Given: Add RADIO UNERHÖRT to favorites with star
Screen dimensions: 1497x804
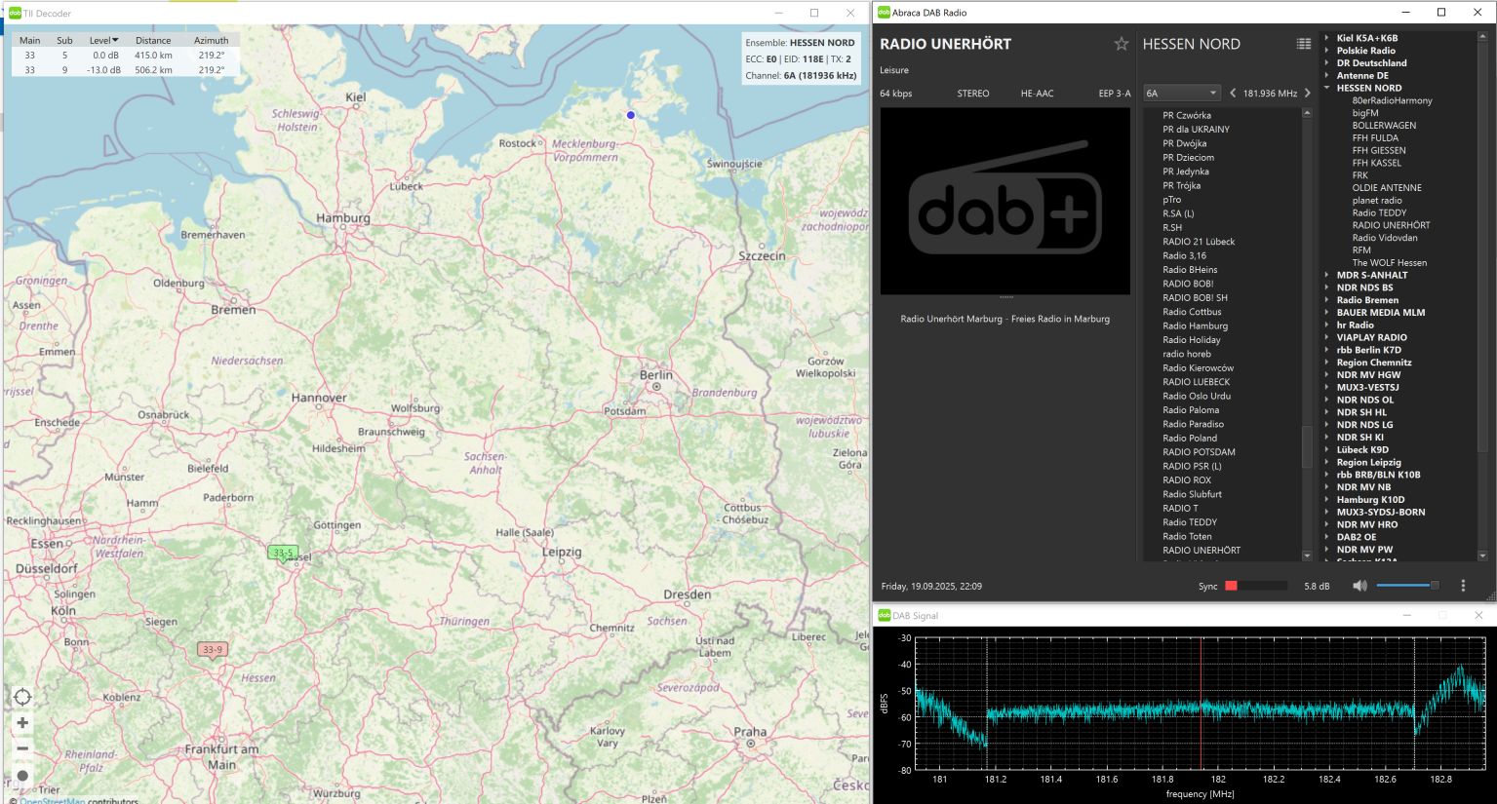Looking at the screenshot, I should pos(1121,44).
